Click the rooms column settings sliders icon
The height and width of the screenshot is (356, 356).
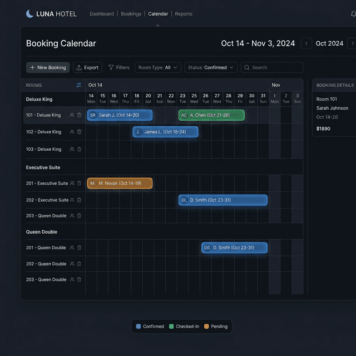[78, 85]
